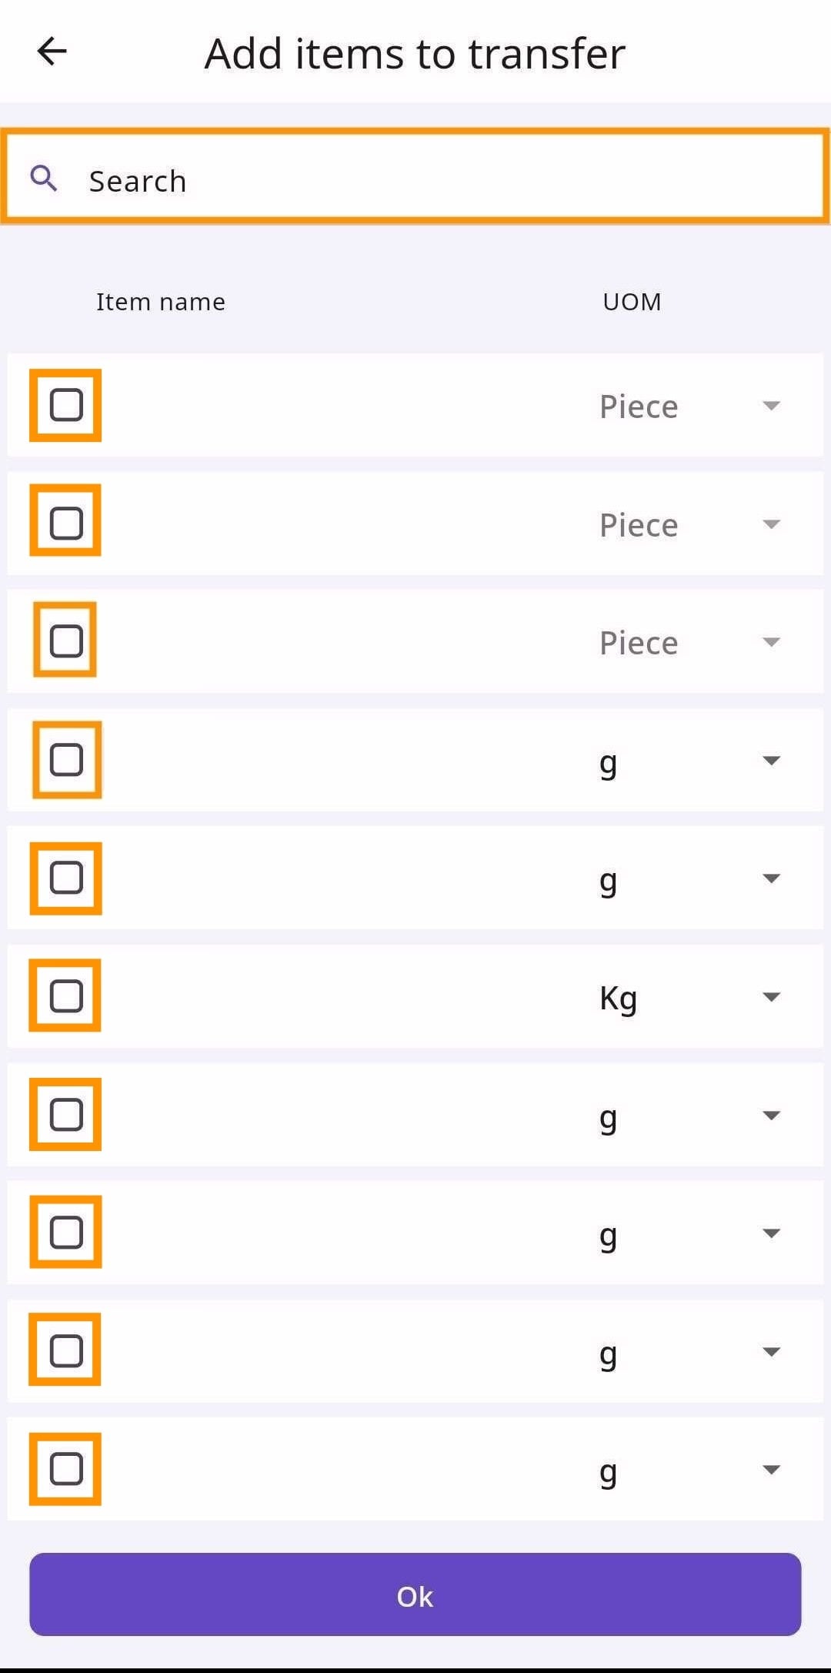
Task: Expand the Kg unit dropdown
Action: click(770, 997)
